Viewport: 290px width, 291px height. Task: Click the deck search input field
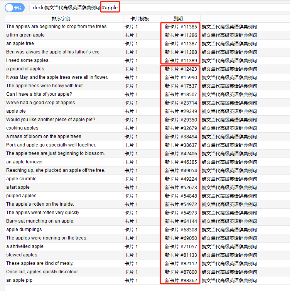point(160,8)
